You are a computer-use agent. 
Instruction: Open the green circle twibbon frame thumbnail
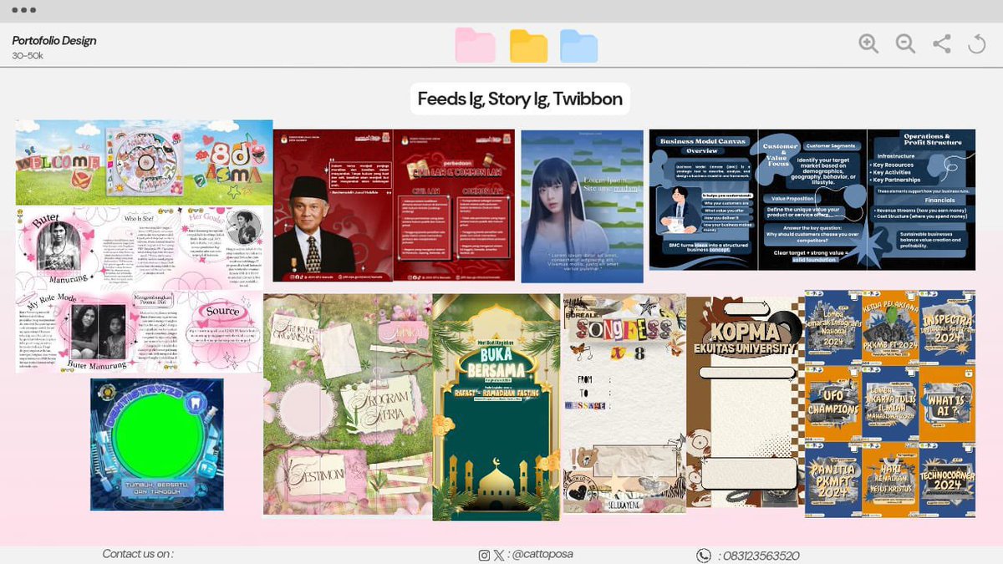(x=157, y=444)
